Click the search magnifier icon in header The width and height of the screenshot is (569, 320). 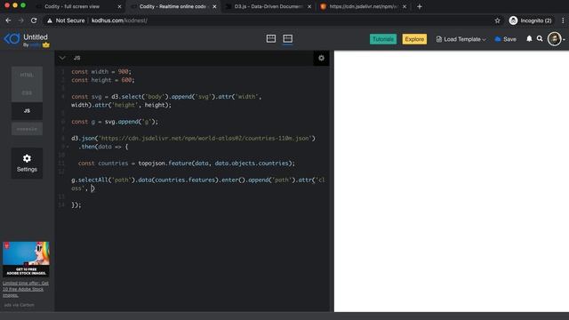click(x=540, y=38)
